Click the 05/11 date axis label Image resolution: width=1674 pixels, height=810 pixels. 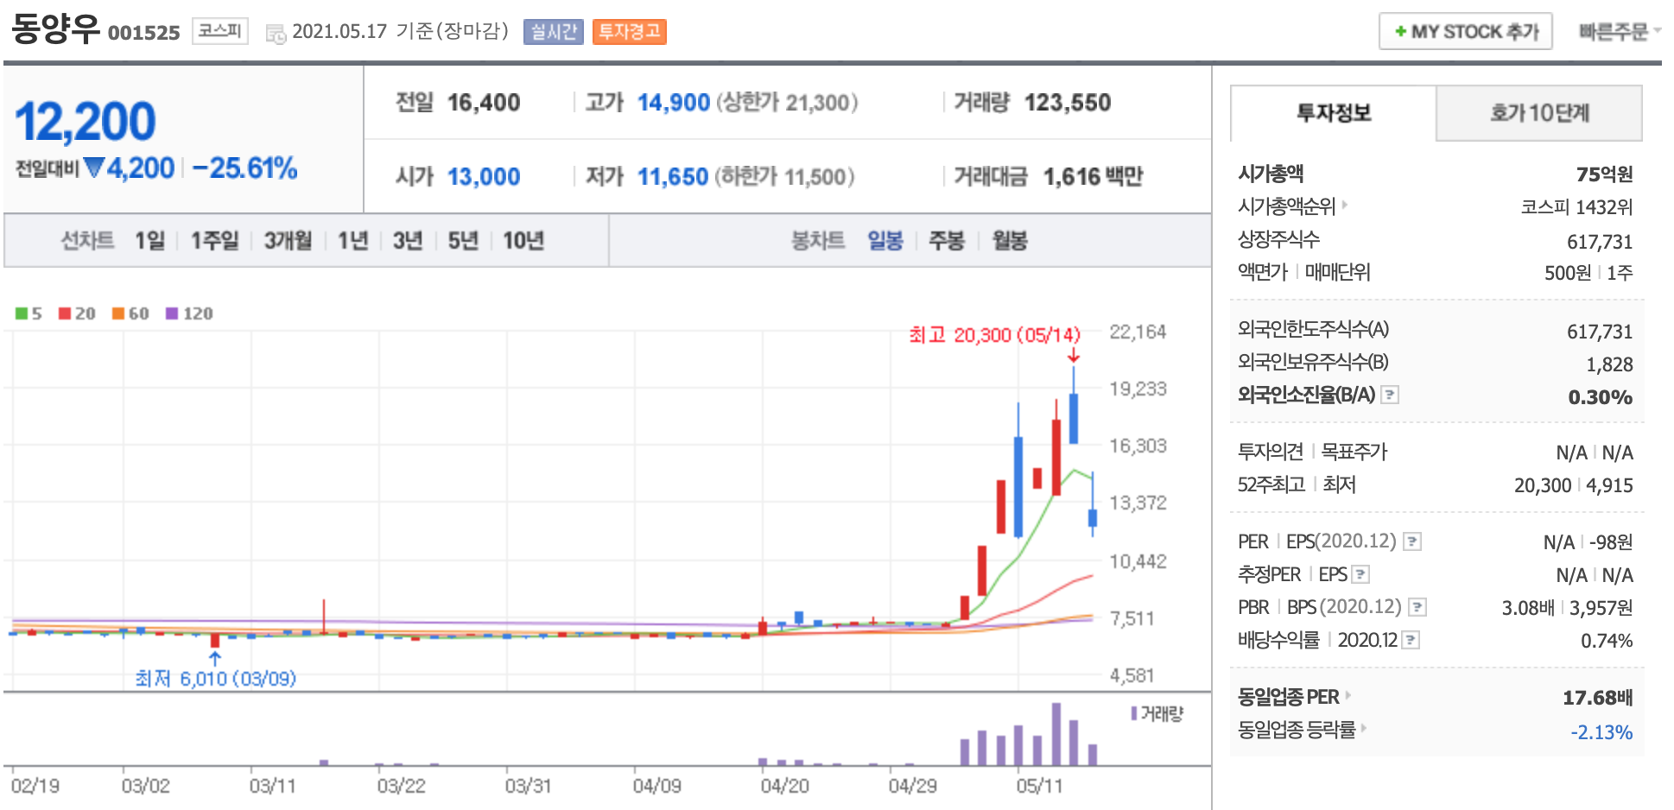1039,786
